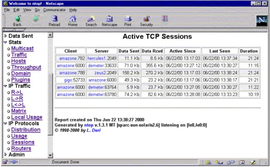The image size is (270, 167).
Task: Click the 355.6 Kb data received cell
Action: coord(152,65)
